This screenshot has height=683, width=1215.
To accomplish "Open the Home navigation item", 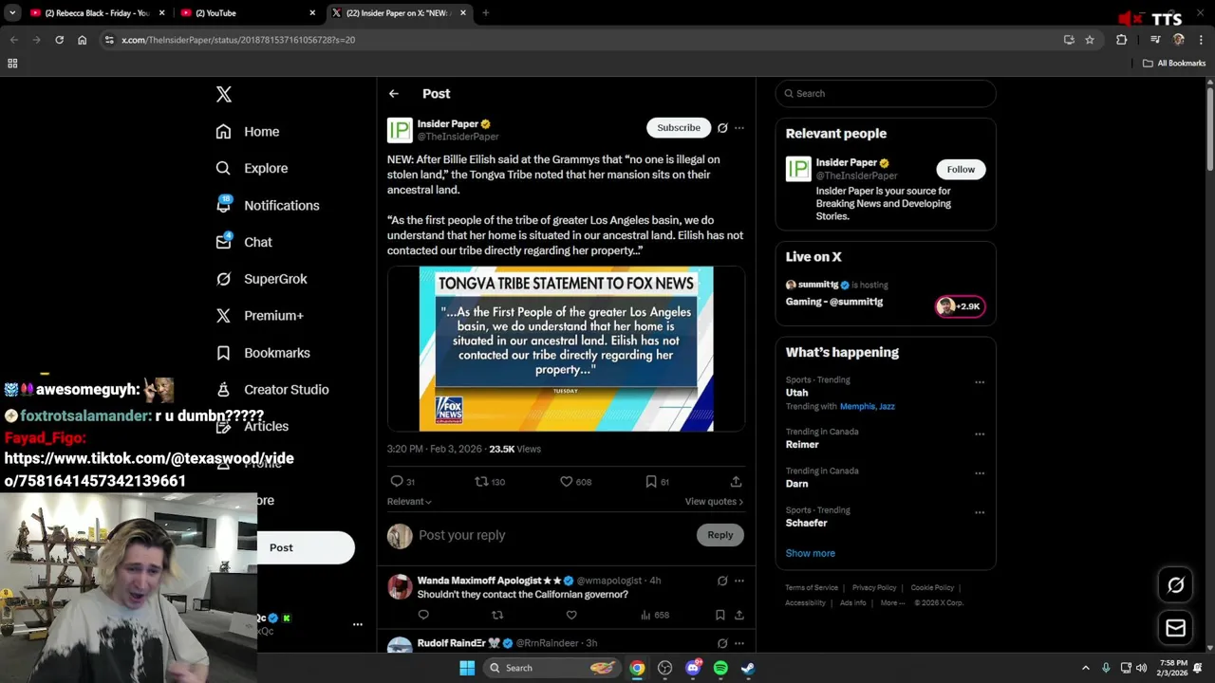I will click(248, 132).
